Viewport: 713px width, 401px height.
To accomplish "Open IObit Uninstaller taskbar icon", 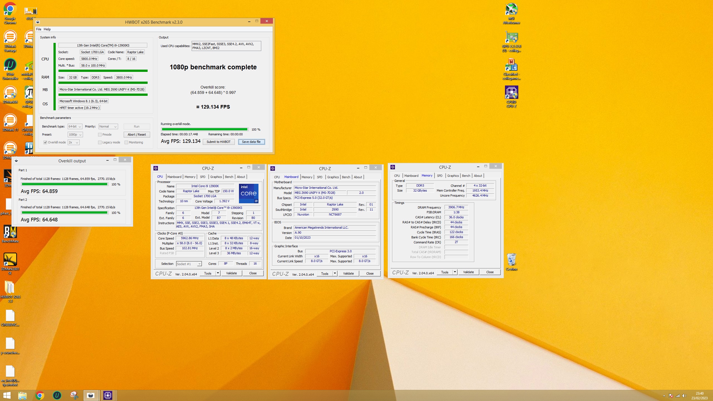I will [57, 395].
